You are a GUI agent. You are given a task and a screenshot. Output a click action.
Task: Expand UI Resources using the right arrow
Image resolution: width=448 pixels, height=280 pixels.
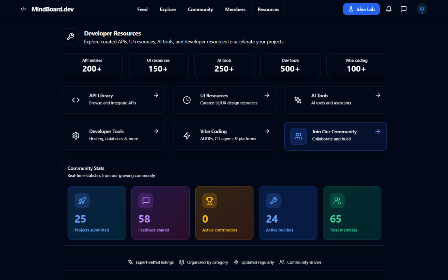(x=267, y=95)
